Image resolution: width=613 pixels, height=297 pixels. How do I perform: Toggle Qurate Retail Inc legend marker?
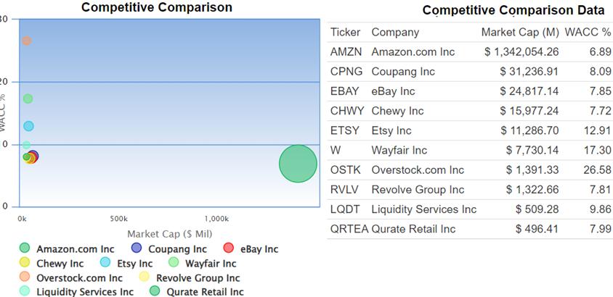pos(154,292)
